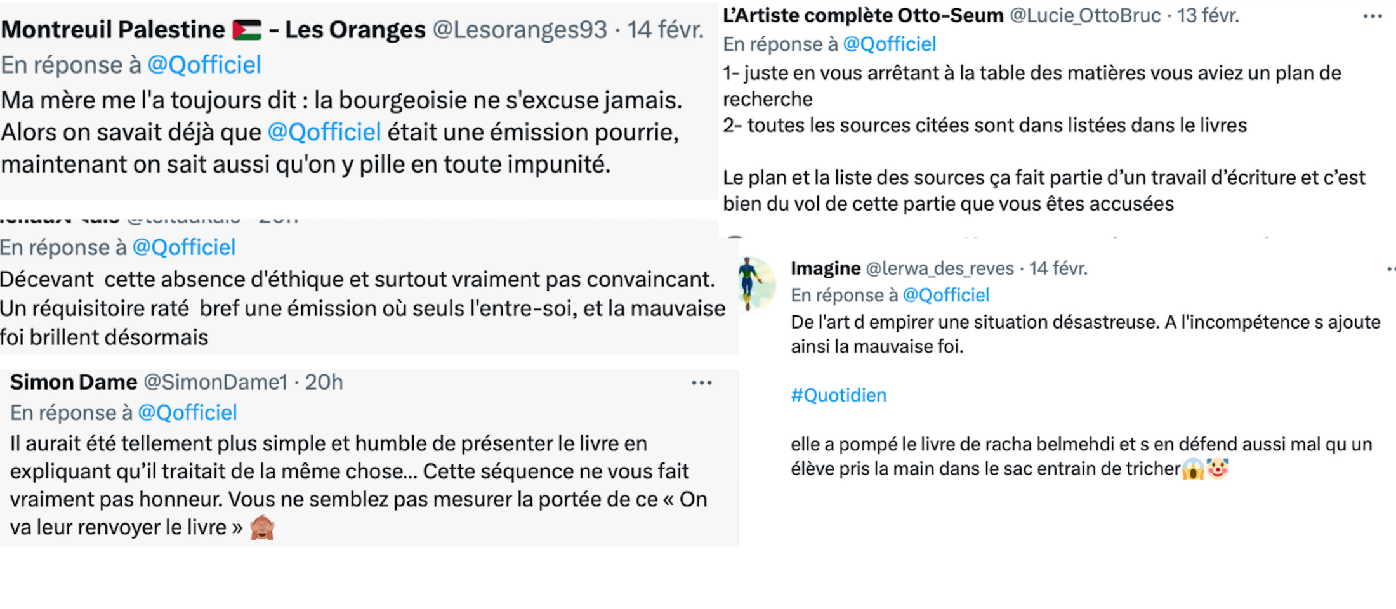The image size is (1396, 609).
Task: Click the @Lesoranges93 handle
Action: [x=520, y=30]
